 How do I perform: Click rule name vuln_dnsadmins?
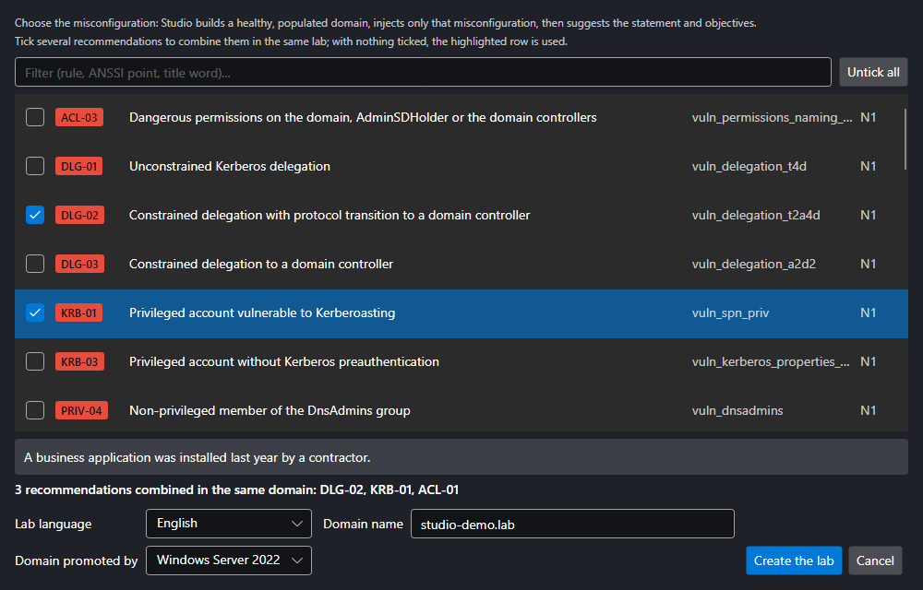coord(737,410)
